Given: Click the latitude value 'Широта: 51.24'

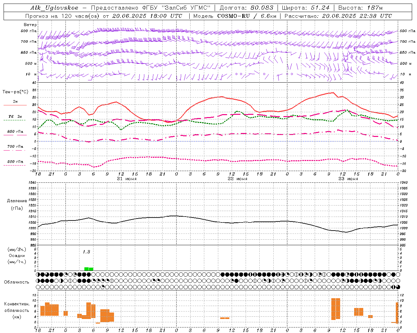Looking at the screenshot, I should (306, 8).
